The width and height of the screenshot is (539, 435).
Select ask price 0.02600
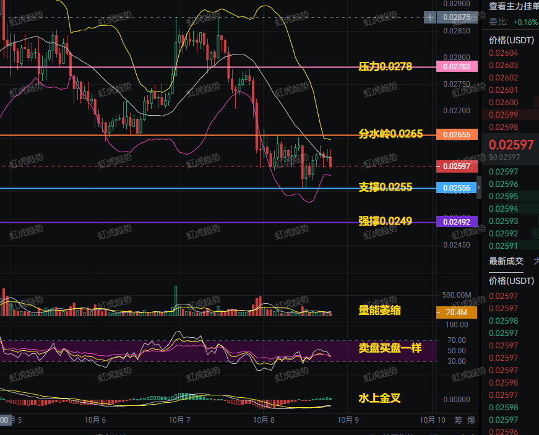click(x=503, y=102)
